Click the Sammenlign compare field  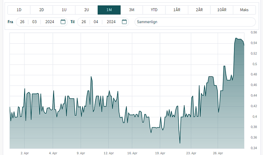195,22
